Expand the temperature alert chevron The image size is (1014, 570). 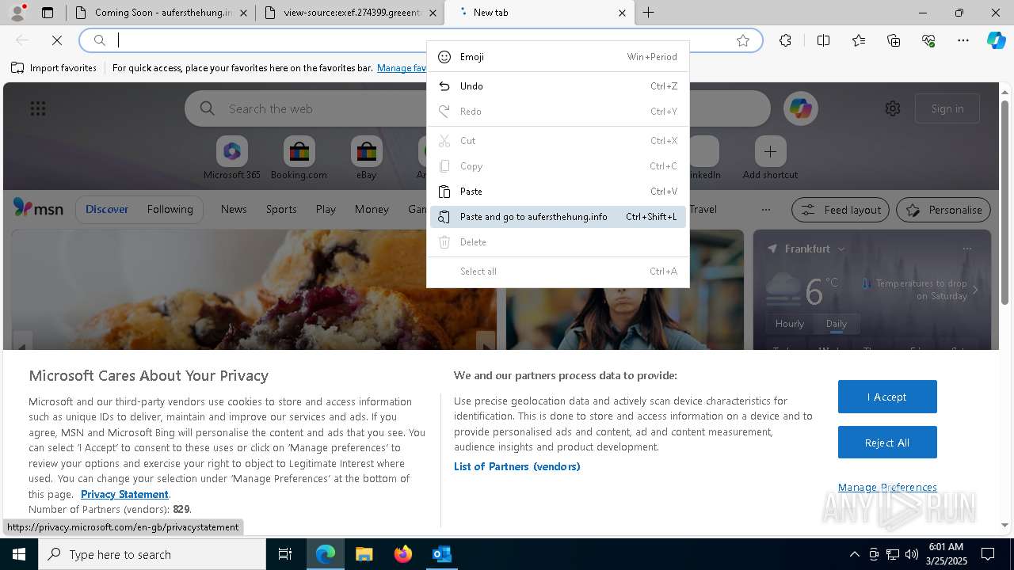pyautogui.click(x=975, y=290)
